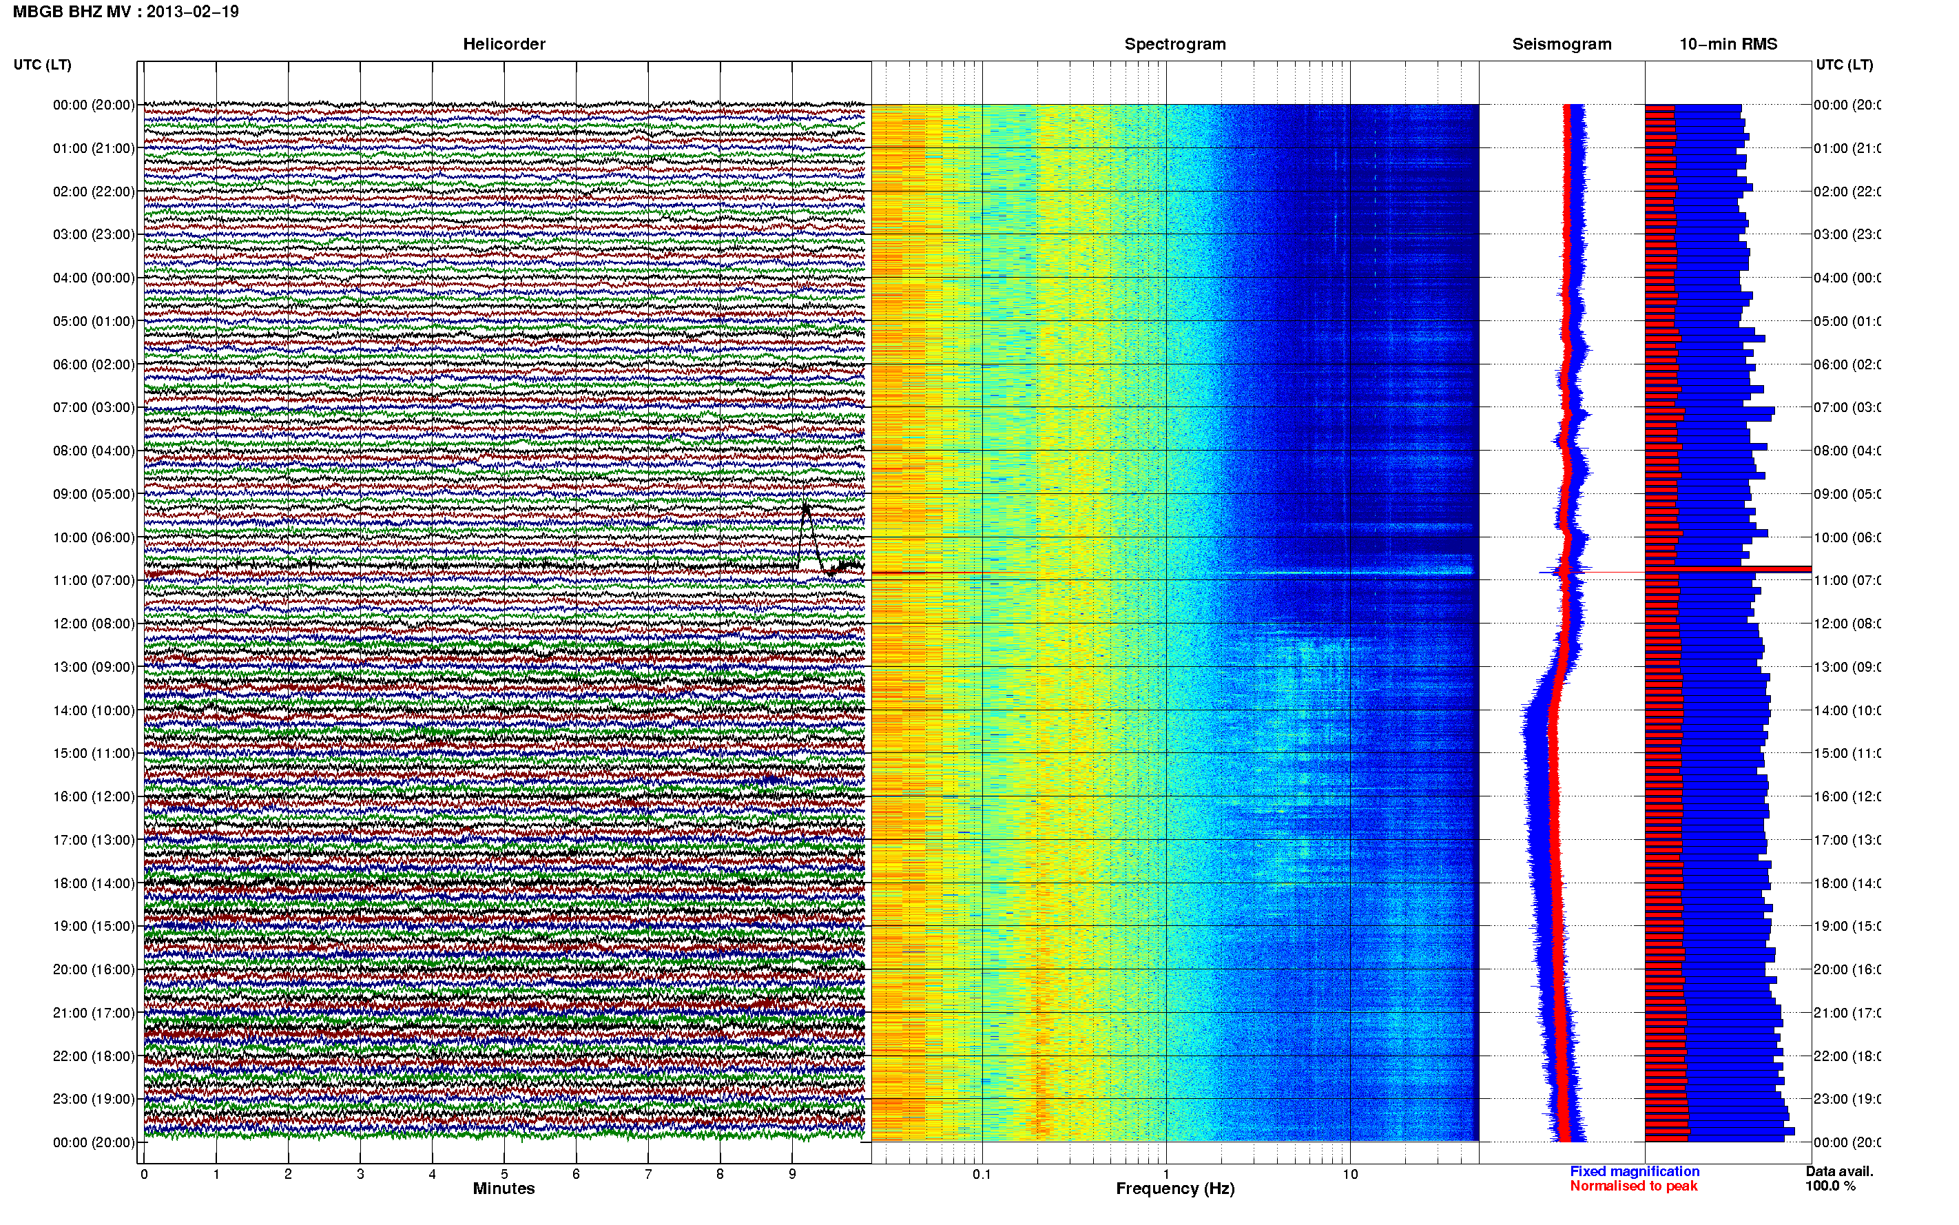This screenshot has width=1959, height=1225.
Task: Click the 'Normalised to peak' legend text
Action: 1633,1186
